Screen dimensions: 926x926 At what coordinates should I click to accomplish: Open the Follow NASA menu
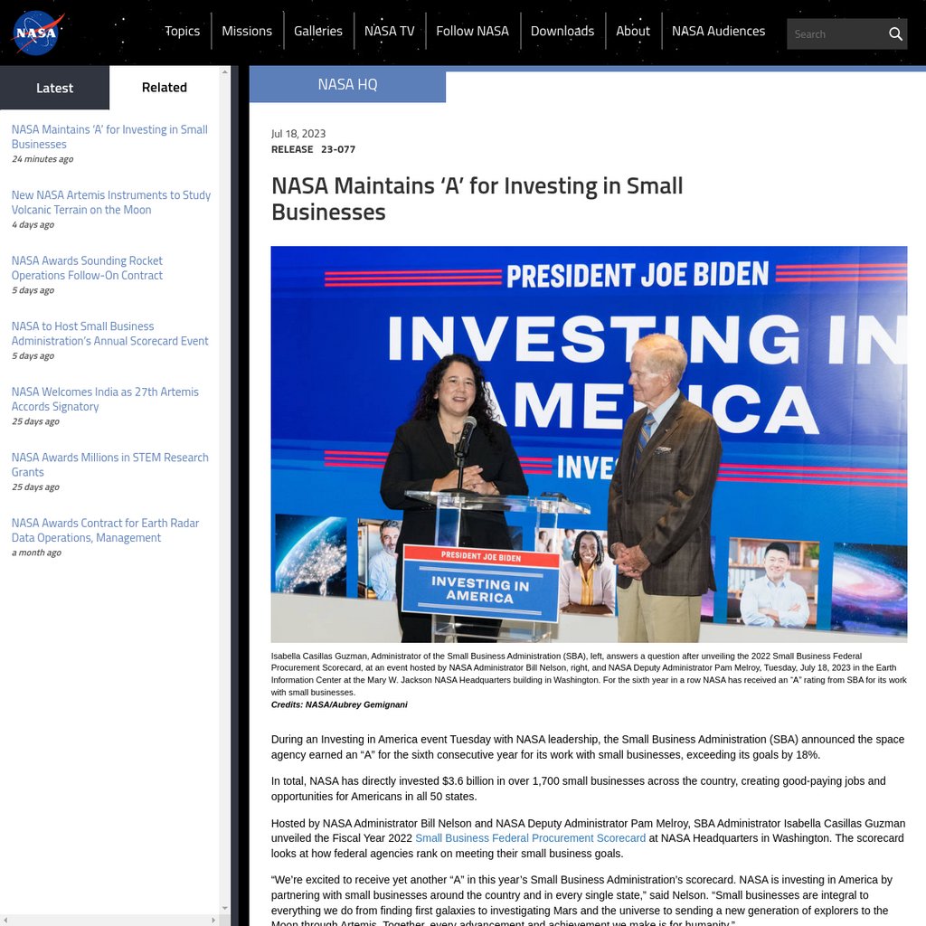click(472, 31)
